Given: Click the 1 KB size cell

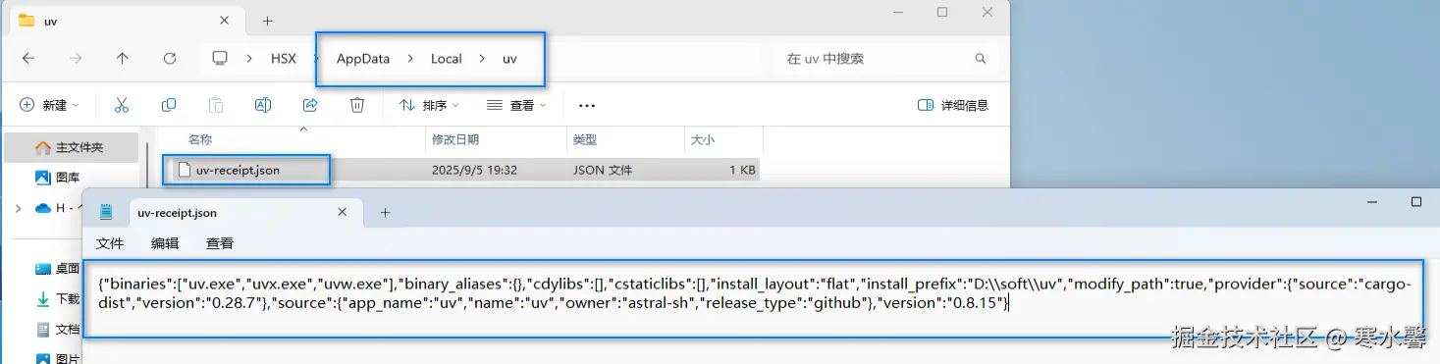Looking at the screenshot, I should click(742, 170).
